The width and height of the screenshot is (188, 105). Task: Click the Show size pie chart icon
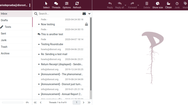pyautogui.click(x=158, y=3)
